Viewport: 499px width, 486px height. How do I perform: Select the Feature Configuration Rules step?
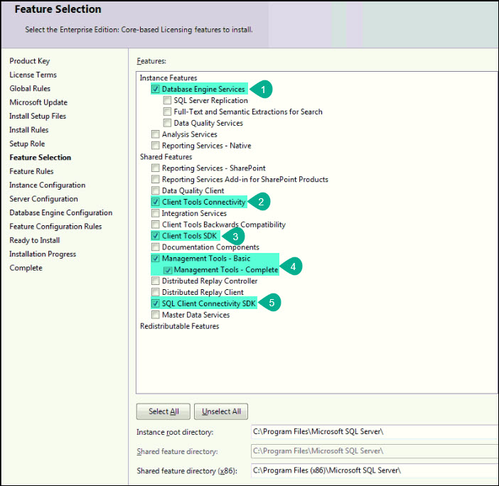[x=55, y=227]
